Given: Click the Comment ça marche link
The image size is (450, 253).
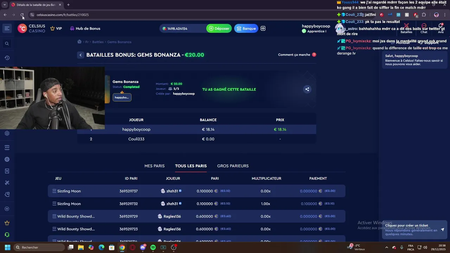Looking at the screenshot, I should [294, 55].
